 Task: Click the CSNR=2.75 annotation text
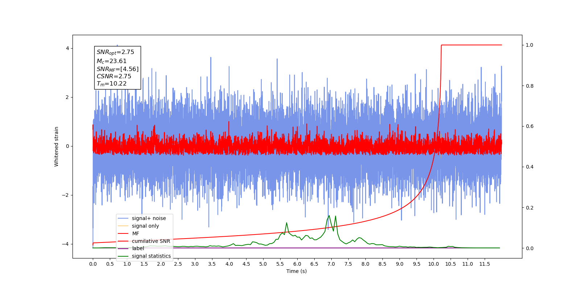coord(114,76)
